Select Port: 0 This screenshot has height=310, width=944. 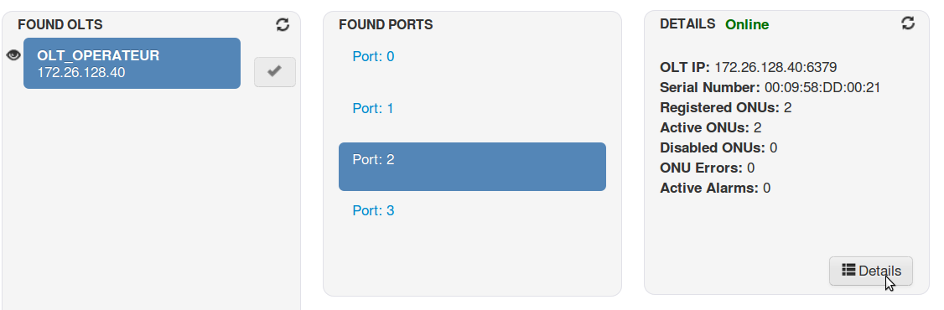tap(373, 57)
